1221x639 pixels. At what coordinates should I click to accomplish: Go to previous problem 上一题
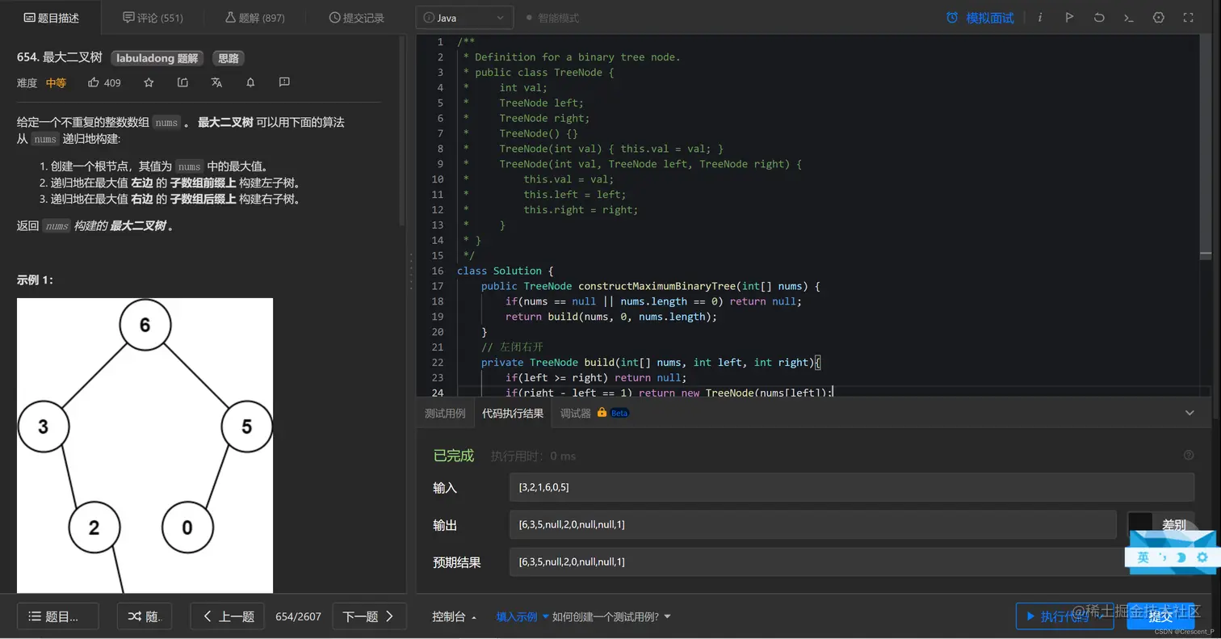[x=227, y=616]
